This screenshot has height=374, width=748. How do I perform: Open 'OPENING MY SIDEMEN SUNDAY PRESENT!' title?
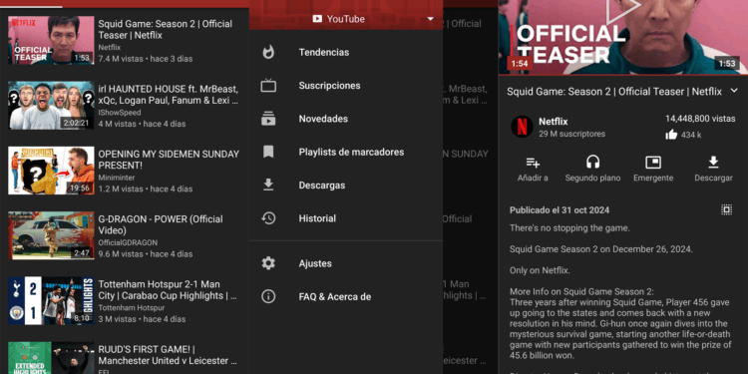point(169,160)
